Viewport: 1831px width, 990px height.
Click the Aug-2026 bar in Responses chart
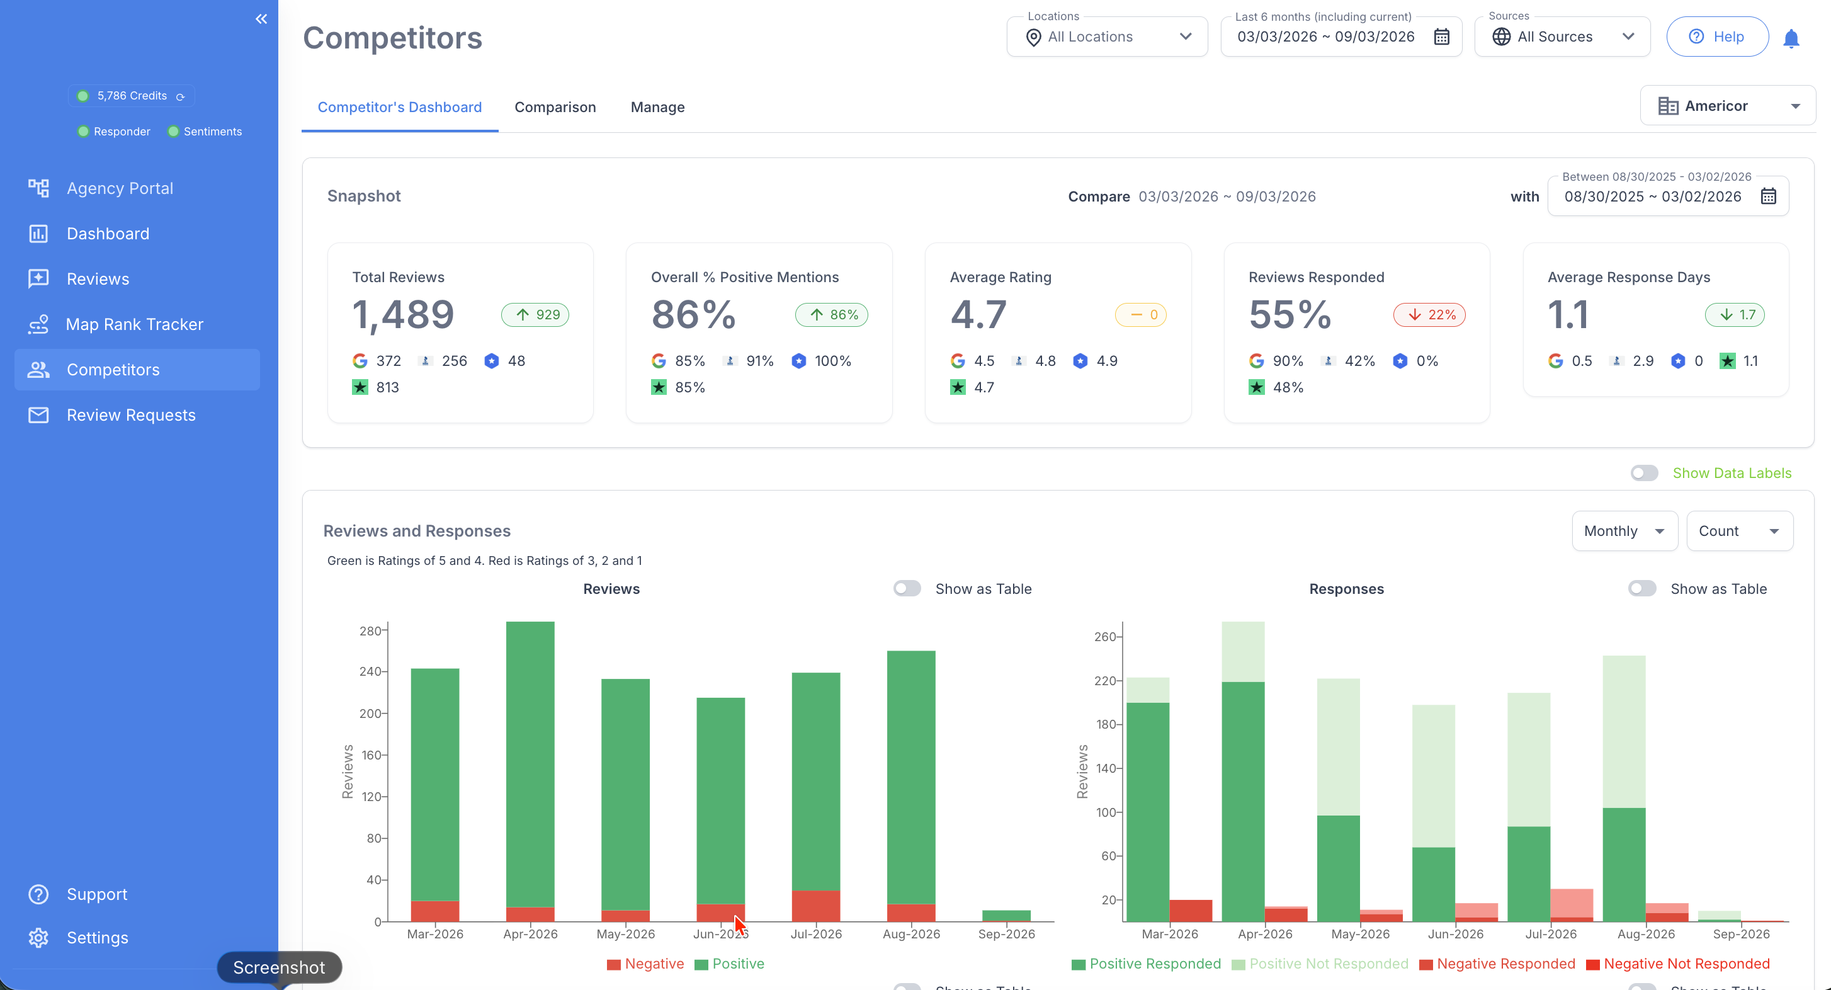tap(1624, 788)
